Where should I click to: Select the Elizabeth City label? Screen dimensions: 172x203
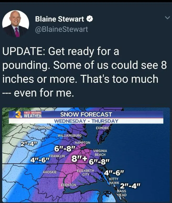click(x=86, y=172)
